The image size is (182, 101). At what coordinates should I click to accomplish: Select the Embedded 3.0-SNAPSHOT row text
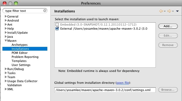pyautogui.click(x=98, y=25)
